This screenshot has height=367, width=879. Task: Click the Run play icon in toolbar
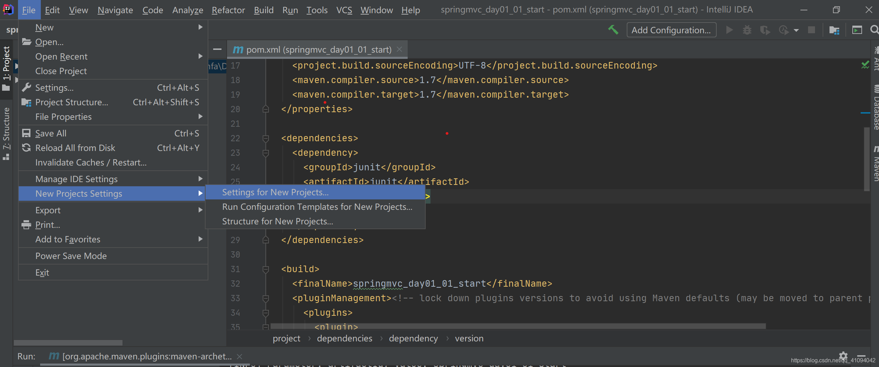coord(730,30)
